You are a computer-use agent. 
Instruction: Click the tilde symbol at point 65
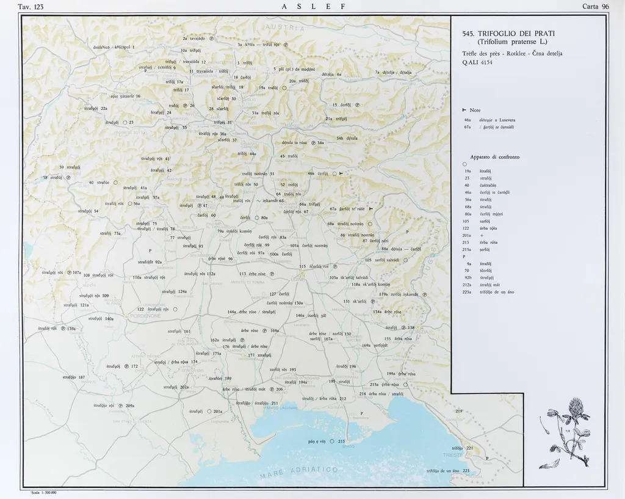(259, 200)
